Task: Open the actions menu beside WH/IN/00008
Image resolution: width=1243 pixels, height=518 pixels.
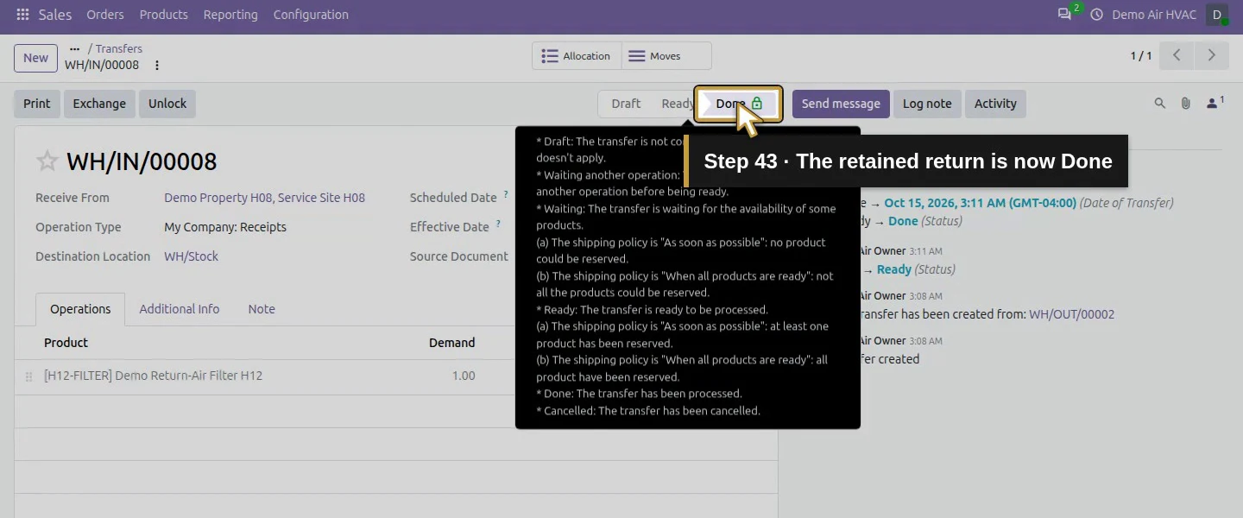Action: [157, 66]
